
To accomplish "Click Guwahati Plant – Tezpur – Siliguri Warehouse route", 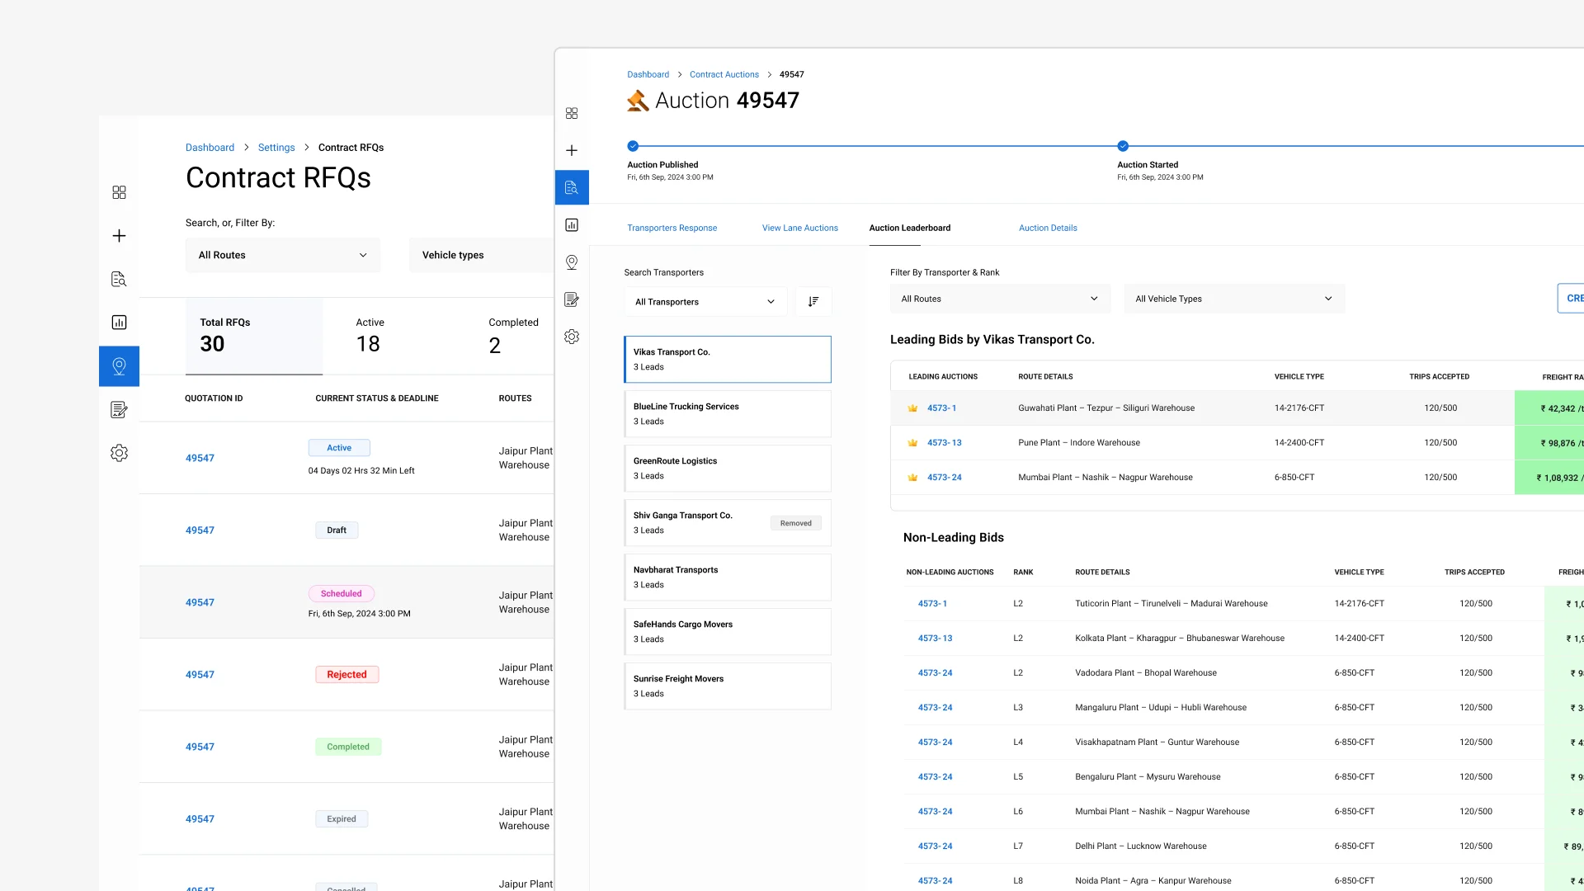I will [x=1106, y=408].
